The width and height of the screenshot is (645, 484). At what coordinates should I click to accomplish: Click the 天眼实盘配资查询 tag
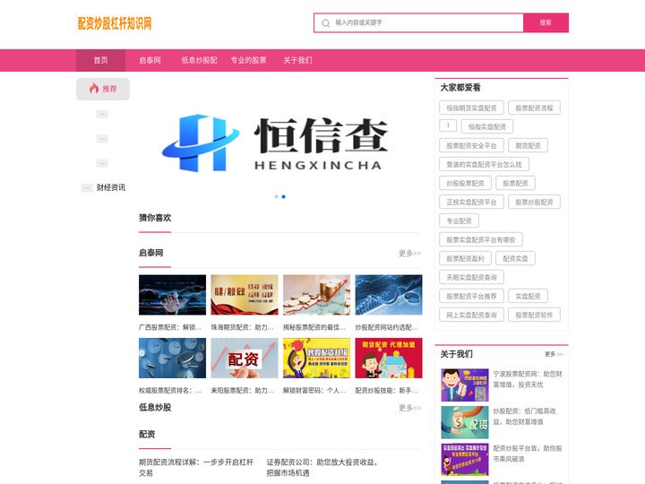pos(471,277)
